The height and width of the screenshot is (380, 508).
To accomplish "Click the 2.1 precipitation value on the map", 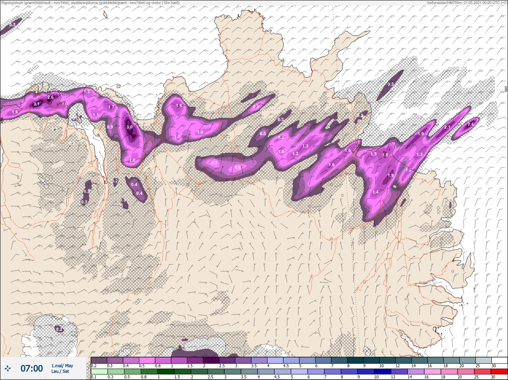I will (447, 127).
